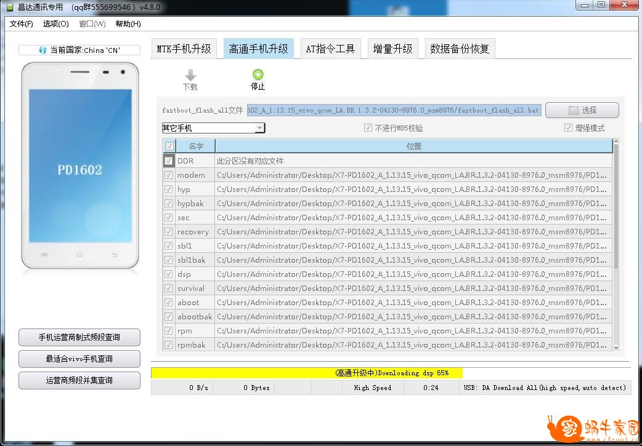Switch to the 高通手机升级 tab
The image size is (642, 446).
tap(258, 49)
